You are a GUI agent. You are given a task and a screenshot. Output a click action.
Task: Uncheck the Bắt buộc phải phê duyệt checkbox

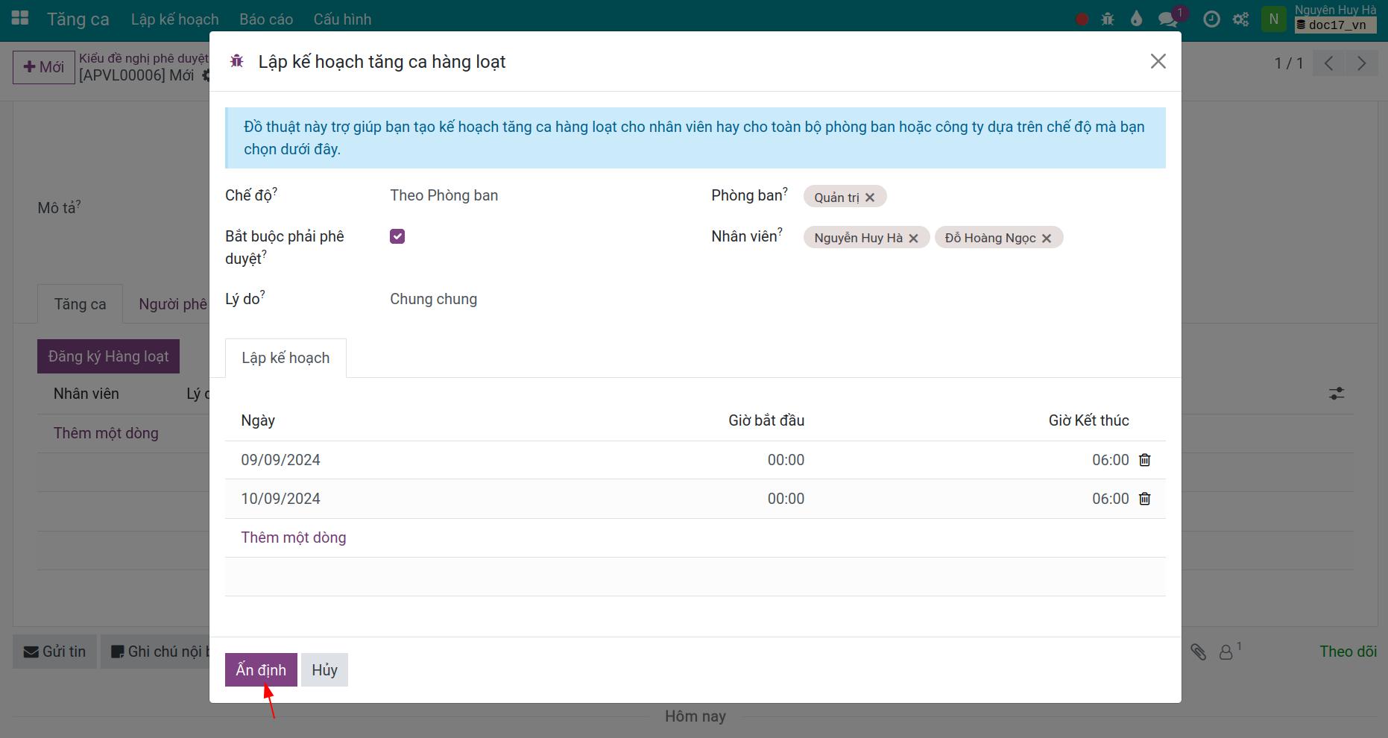(x=397, y=236)
